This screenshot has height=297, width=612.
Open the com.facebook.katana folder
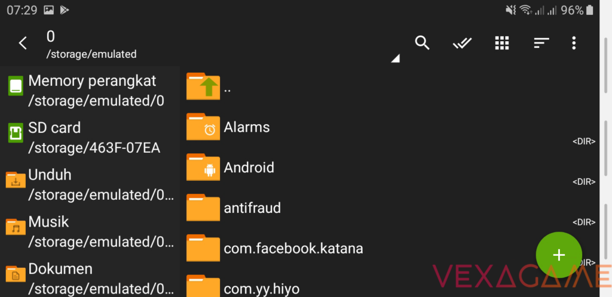coord(293,248)
